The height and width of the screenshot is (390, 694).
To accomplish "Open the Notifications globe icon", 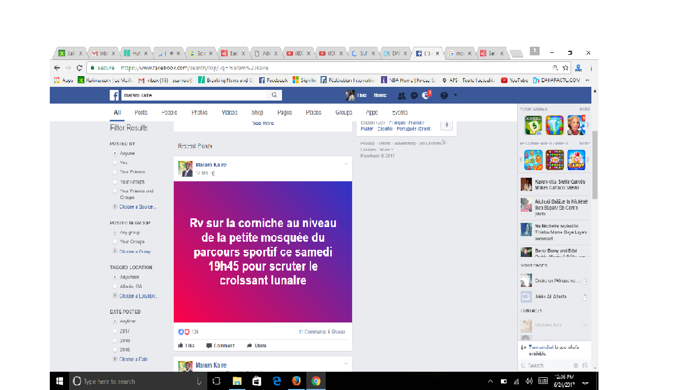I will (x=426, y=95).
